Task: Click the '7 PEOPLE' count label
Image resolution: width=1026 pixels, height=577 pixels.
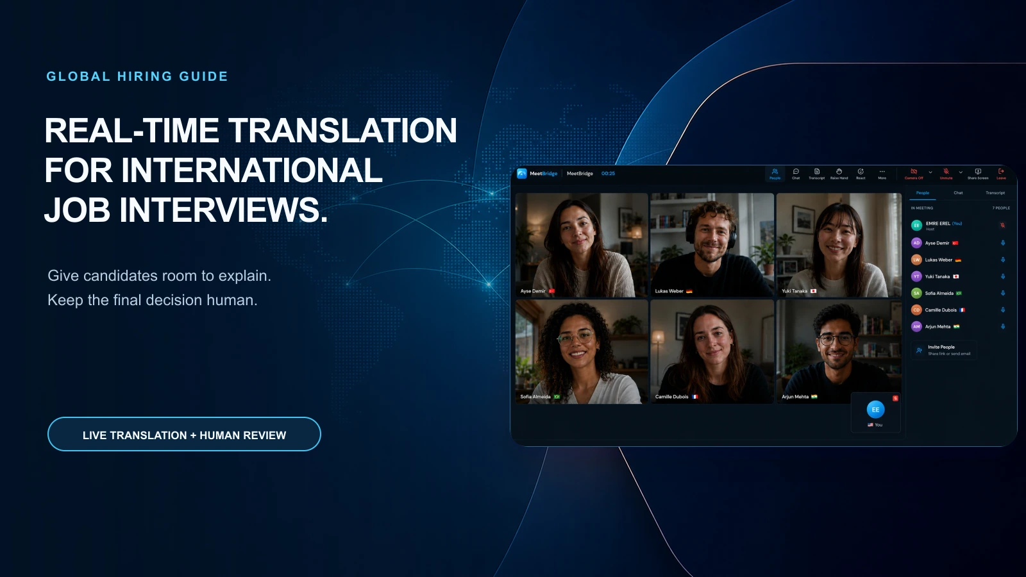Action: tap(1001, 208)
